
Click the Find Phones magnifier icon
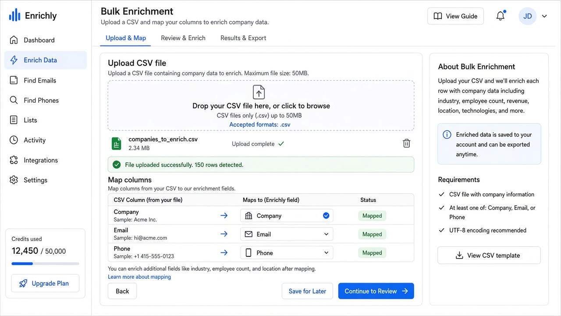point(14,100)
